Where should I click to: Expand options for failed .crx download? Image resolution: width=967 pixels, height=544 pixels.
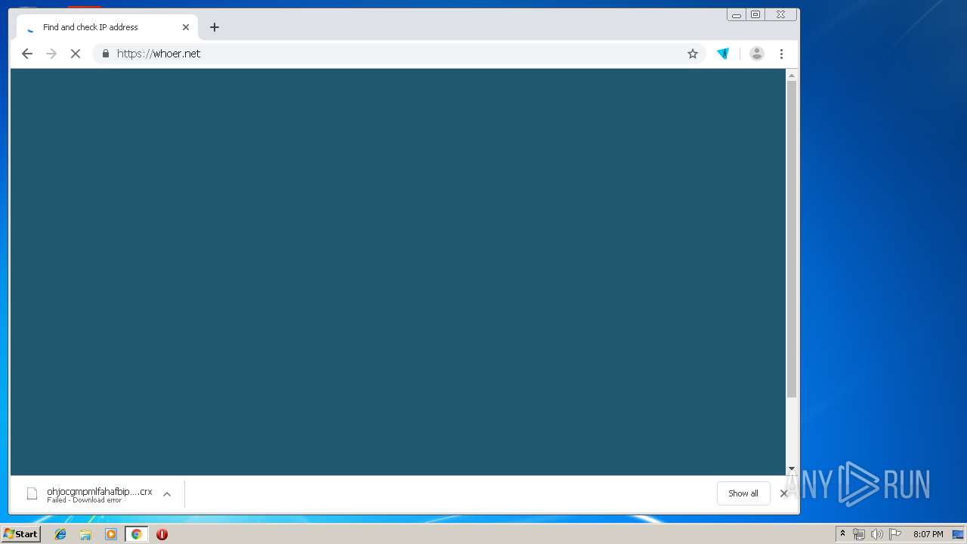(167, 494)
